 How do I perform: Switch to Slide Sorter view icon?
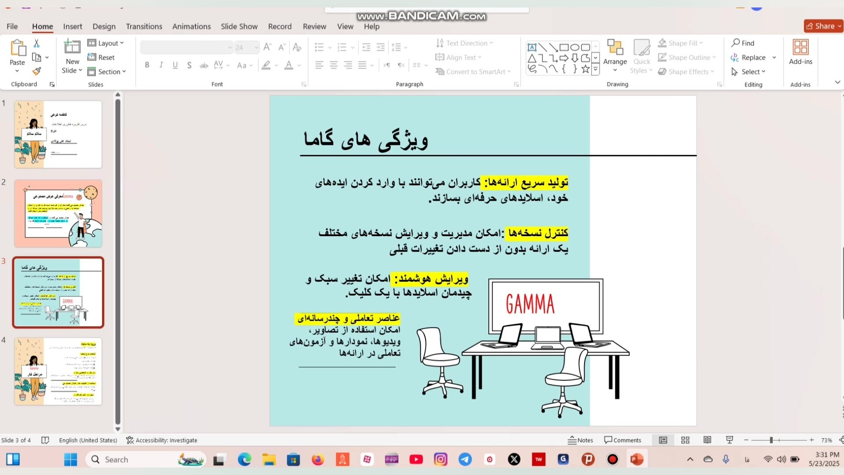[x=685, y=440]
